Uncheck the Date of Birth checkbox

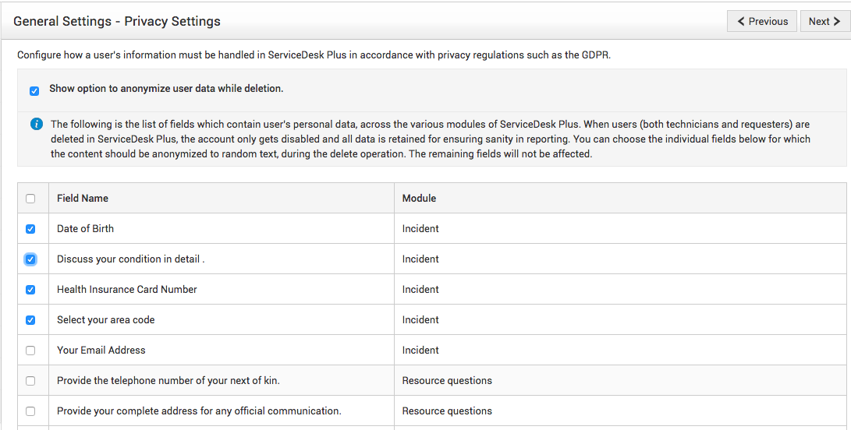click(x=30, y=229)
